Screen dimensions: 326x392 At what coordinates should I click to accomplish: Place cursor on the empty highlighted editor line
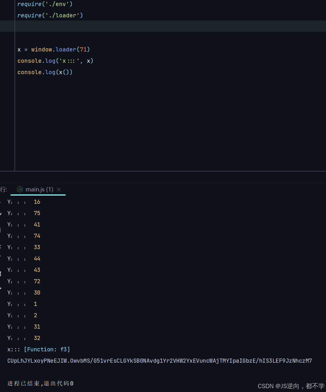95,26
